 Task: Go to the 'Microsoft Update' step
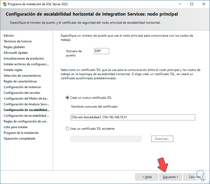point(16,53)
